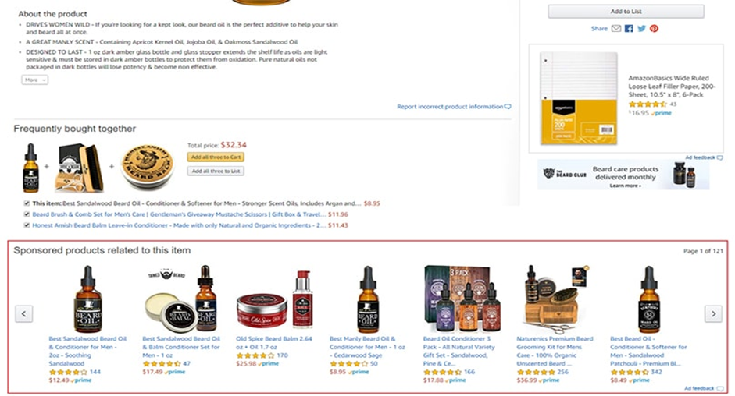Add all three to List
735x396 pixels.
[216, 171]
